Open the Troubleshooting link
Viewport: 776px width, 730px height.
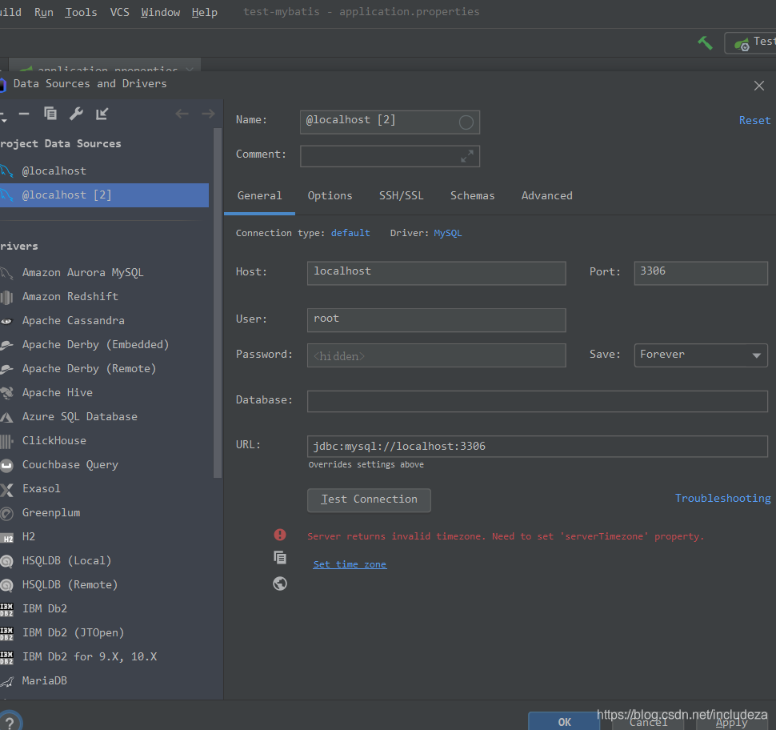click(x=722, y=498)
